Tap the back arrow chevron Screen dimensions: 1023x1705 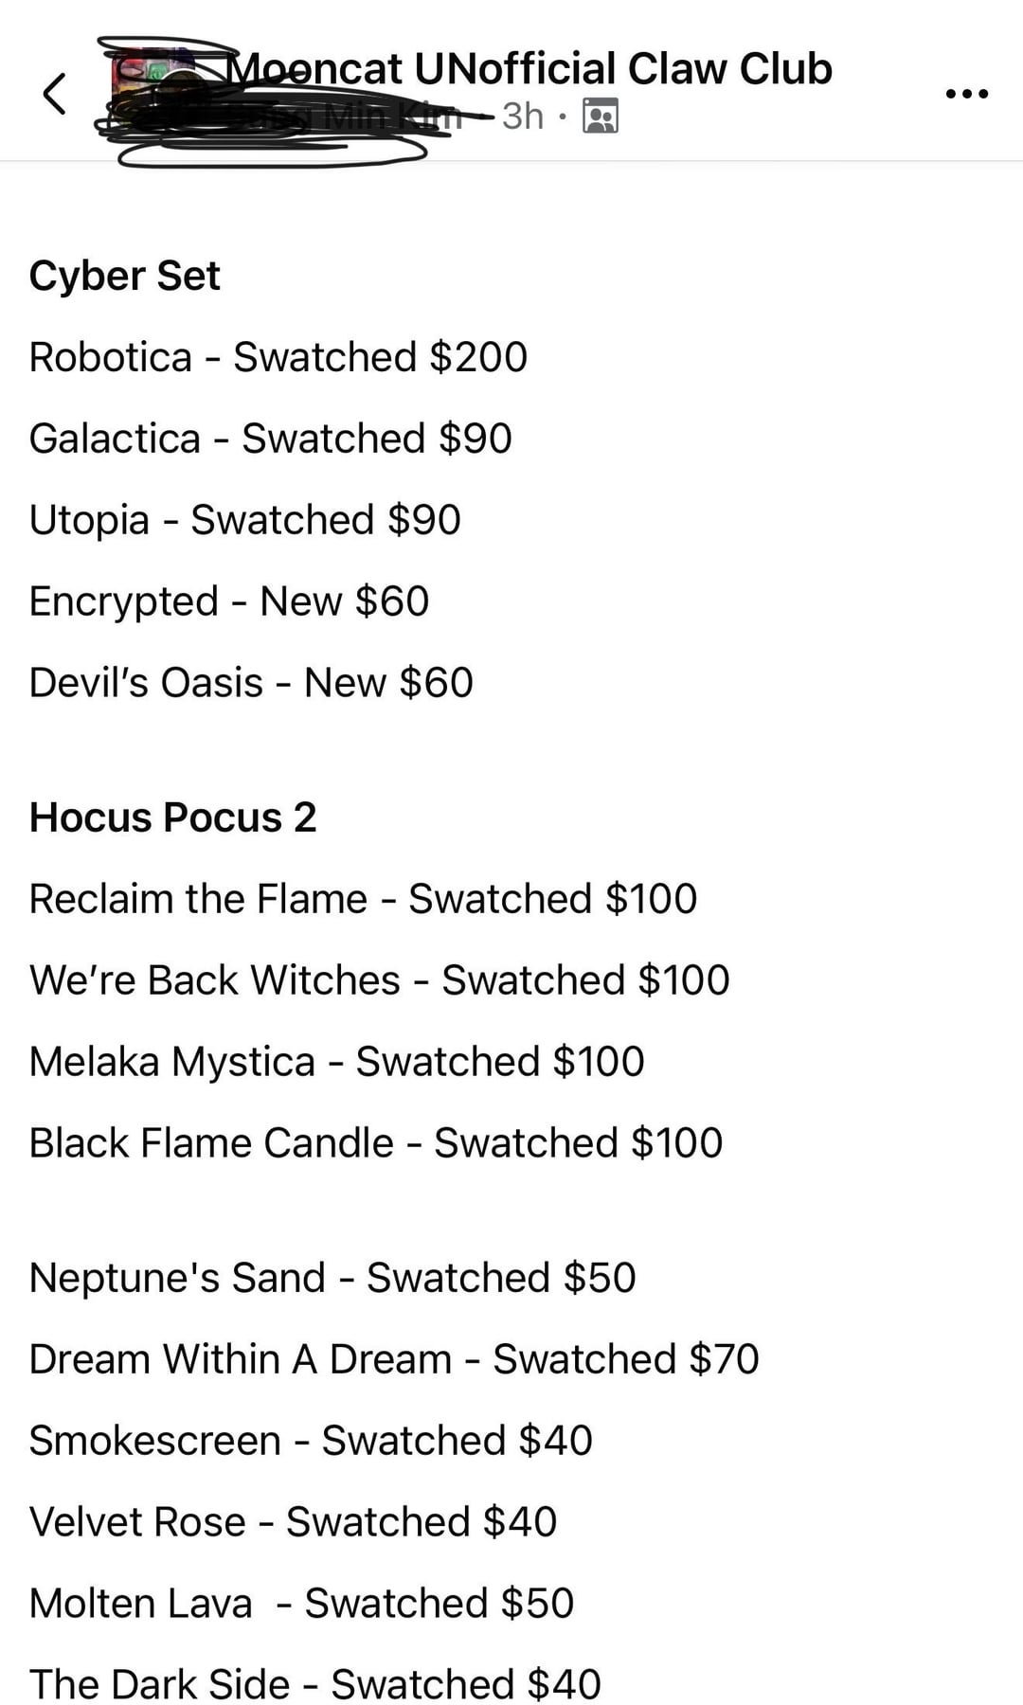(x=55, y=94)
